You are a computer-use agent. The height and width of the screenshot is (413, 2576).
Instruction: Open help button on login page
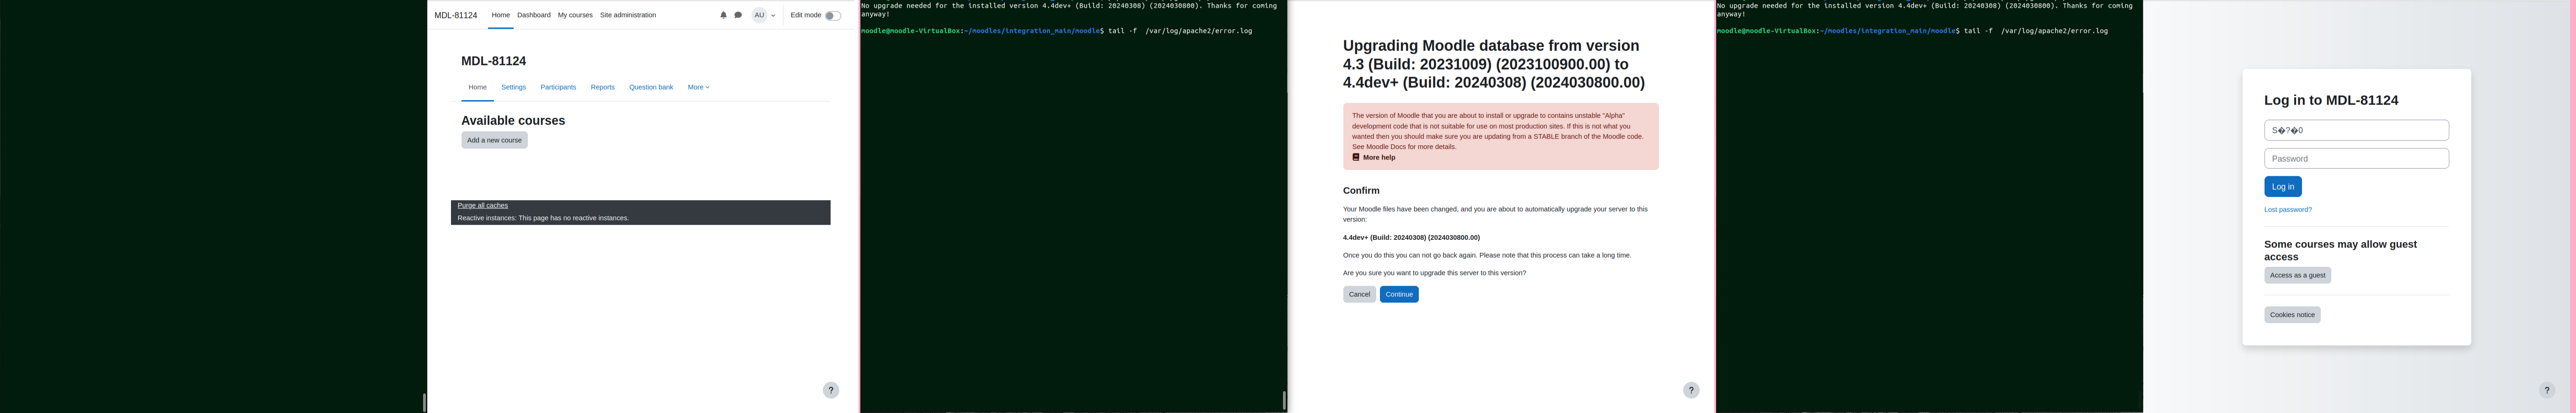click(2547, 391)
